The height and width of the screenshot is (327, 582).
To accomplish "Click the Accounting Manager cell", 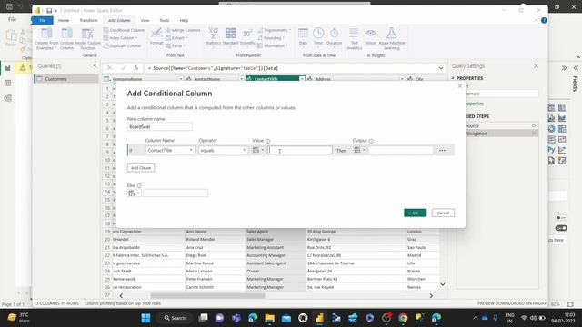I will click(x=276, y=255).
